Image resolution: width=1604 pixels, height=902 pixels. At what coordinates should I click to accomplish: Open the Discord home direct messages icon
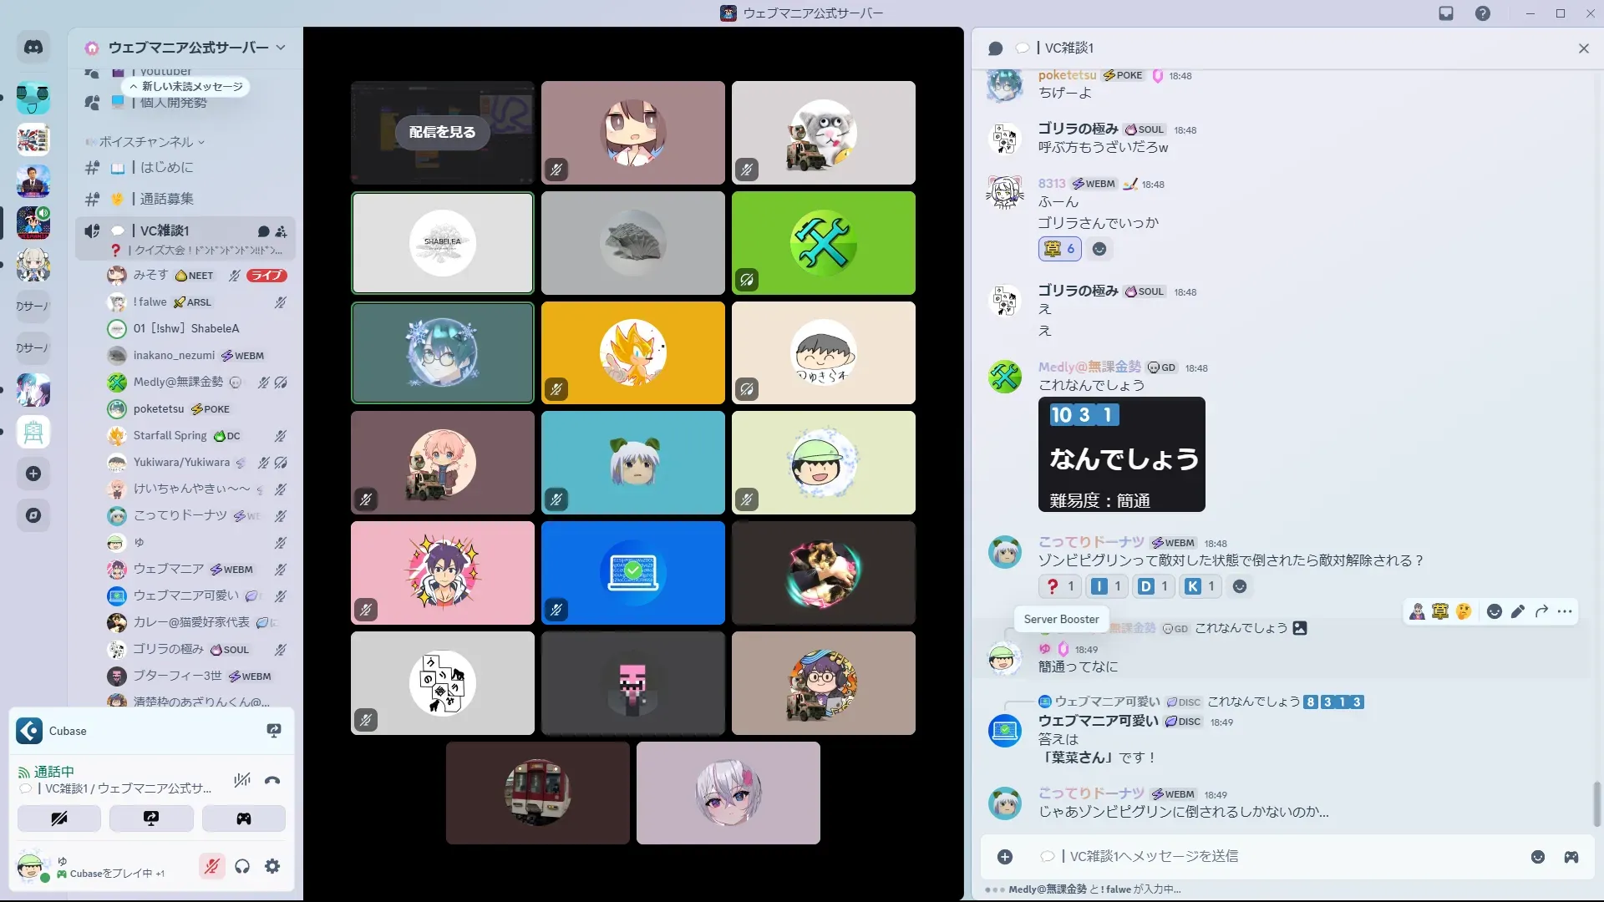[33, 48]
